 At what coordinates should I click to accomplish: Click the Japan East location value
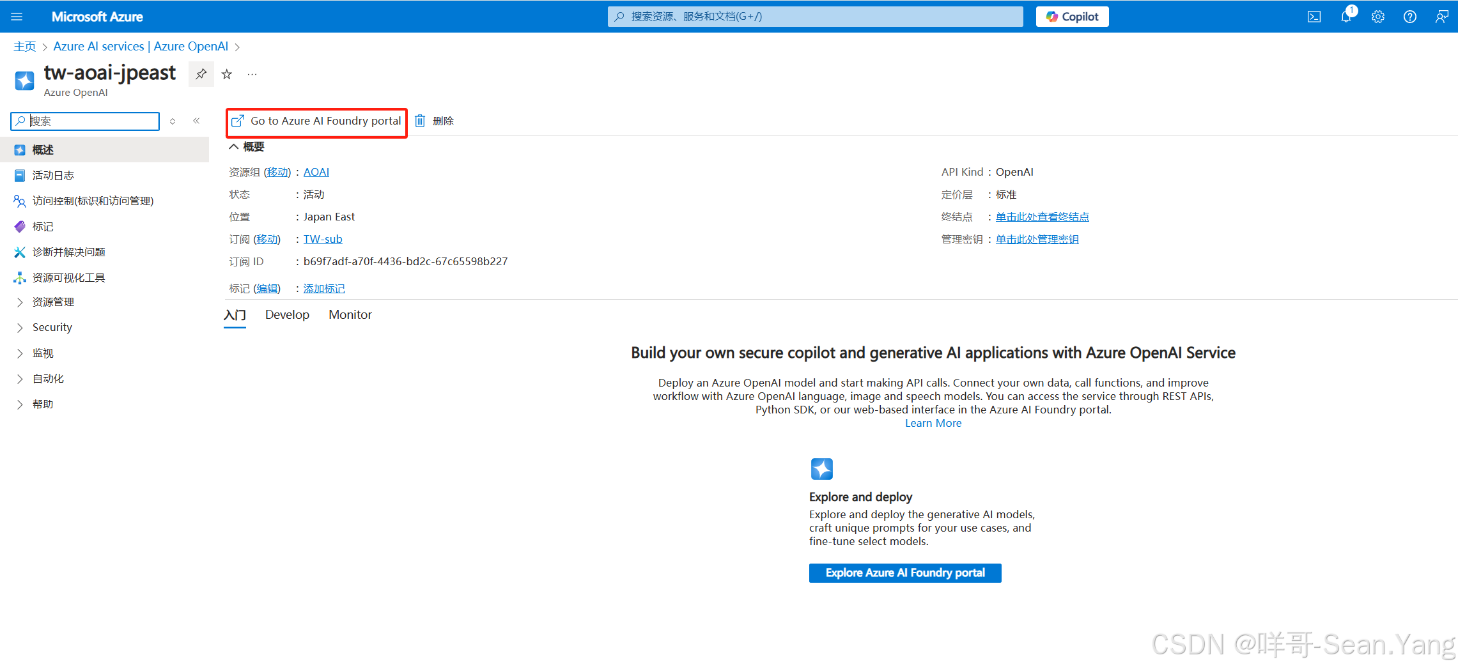point(329,217)
